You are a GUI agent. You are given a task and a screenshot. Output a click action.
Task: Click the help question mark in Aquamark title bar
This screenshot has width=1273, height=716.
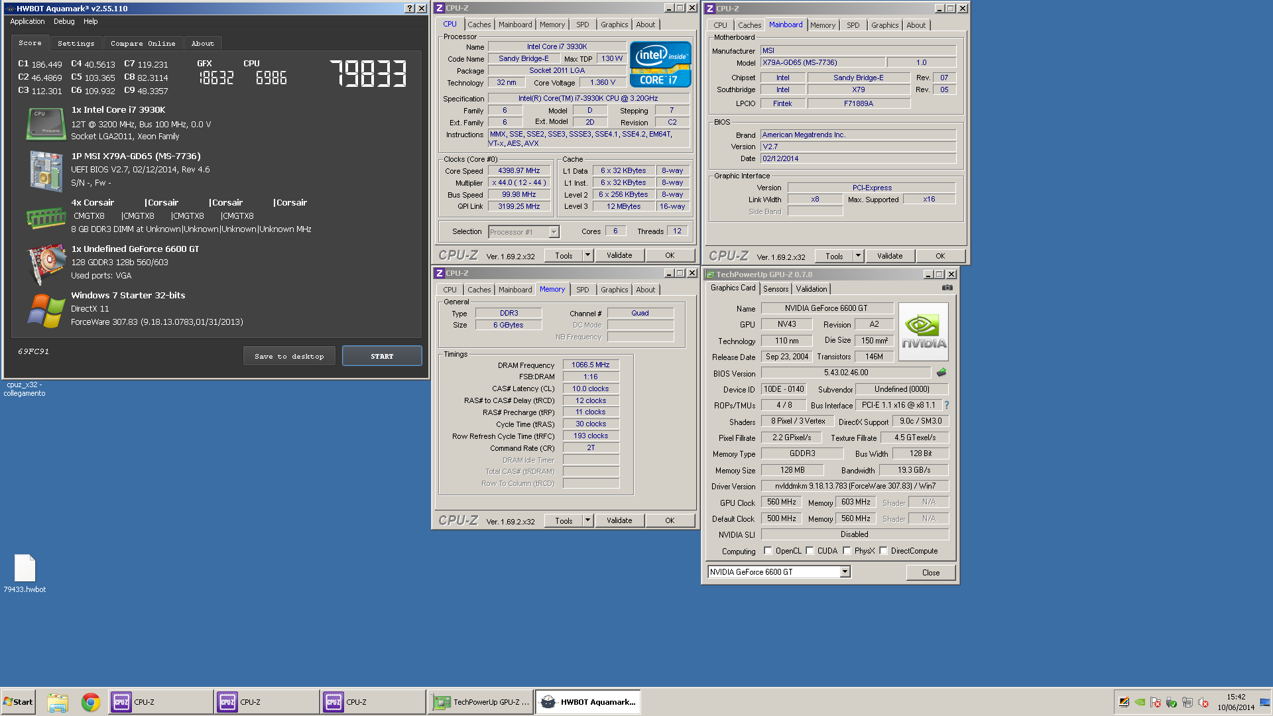coord(410,9)
